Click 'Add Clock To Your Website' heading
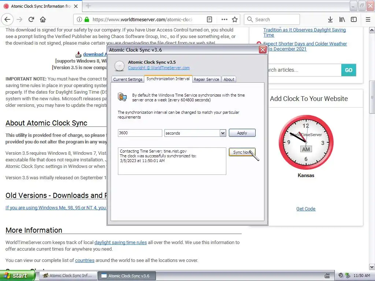This screenshot has height=281, width=375. 309,99
